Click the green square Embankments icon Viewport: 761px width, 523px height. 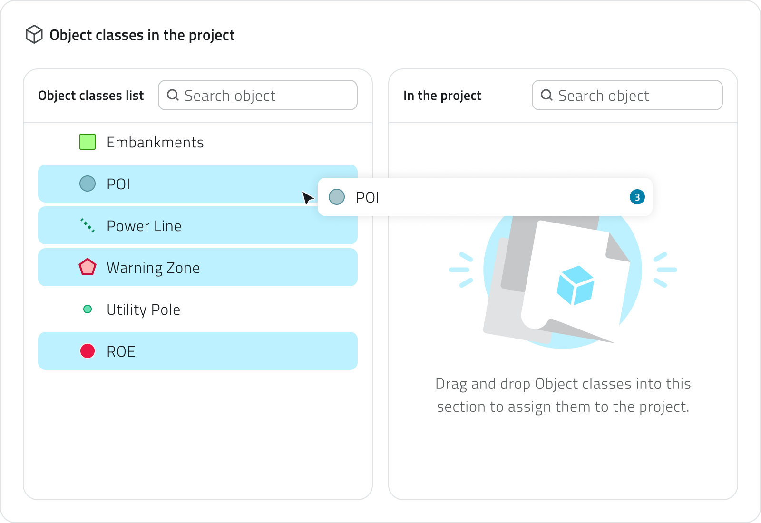coord(88,142)
